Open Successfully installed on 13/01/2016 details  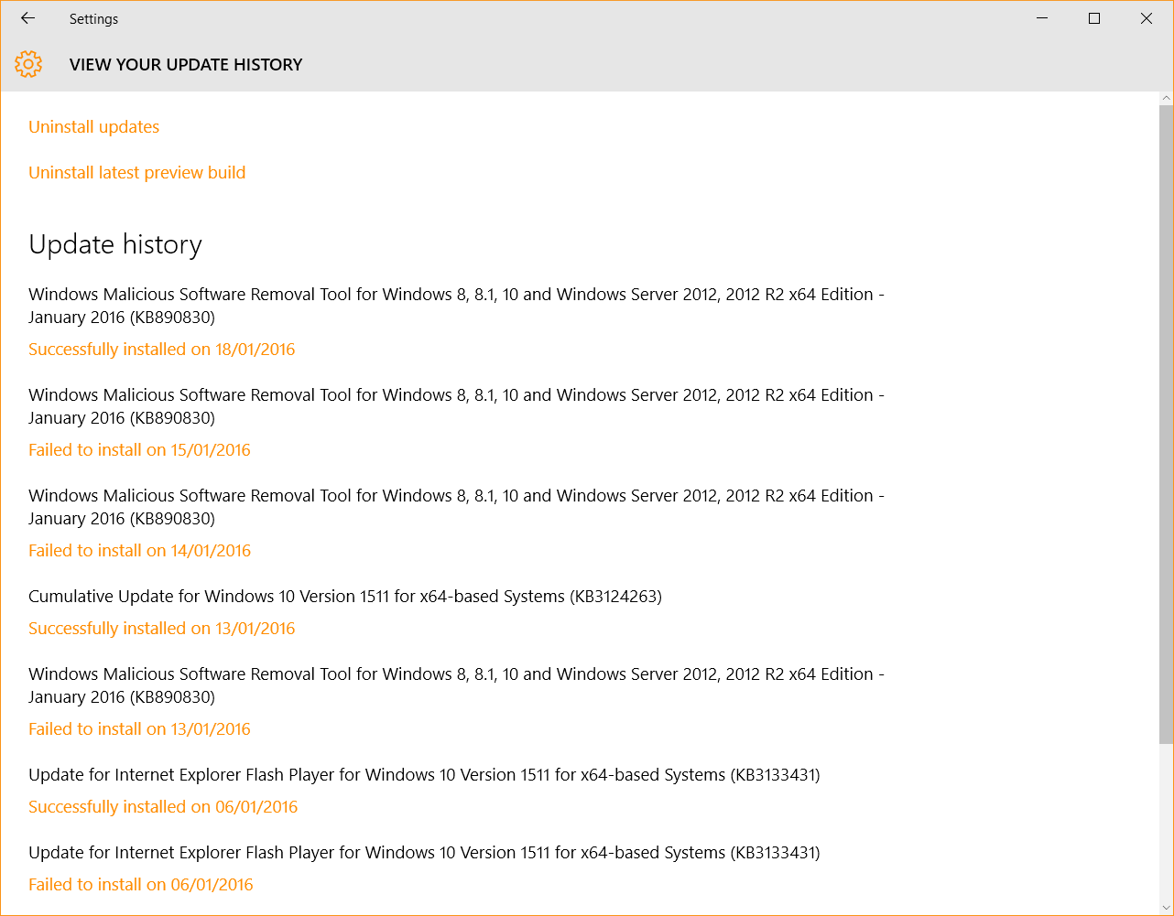pyautogui.click(x=161, y=629)
